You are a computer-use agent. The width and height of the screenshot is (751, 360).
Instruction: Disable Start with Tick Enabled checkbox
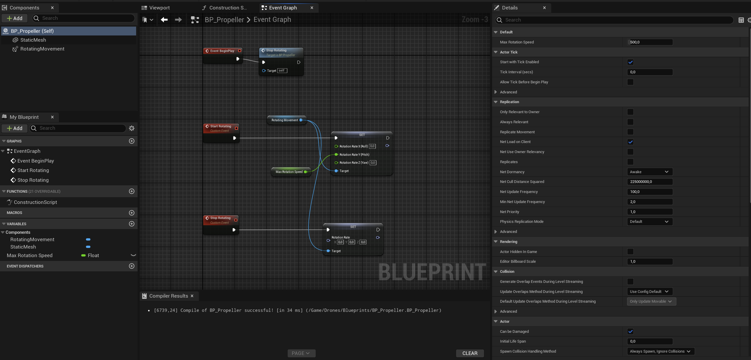pyautogui.click(x=630, y=62)
